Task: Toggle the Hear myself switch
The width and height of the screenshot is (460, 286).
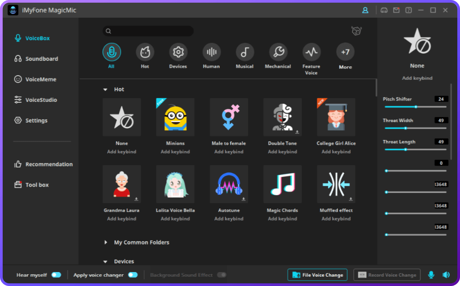Action: [x=56, y=275]
